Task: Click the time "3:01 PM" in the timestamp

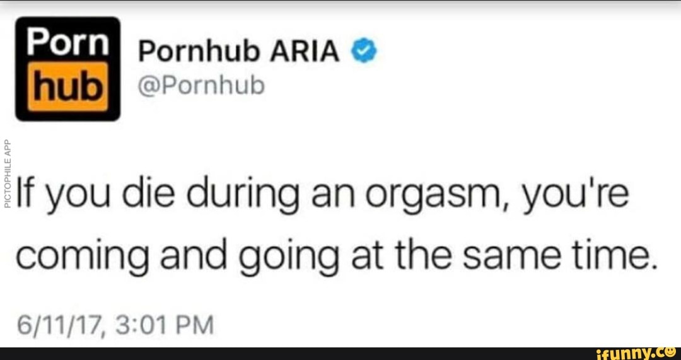Action: [x=166, y=326]
